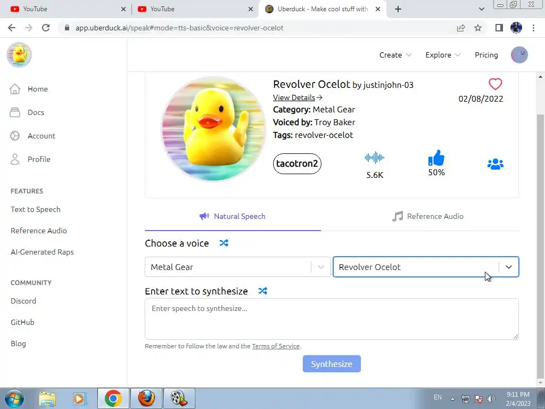Screen dimensions: 545x409
Task: Randomize text with the shuffle icon beside Enter text
Action: point(263,291)
